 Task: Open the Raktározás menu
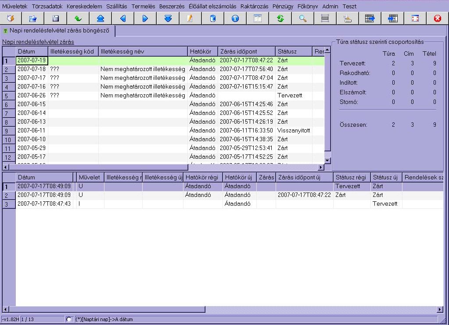coord(254,7)
